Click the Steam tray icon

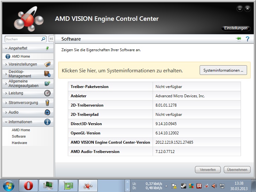click(183, 186)
